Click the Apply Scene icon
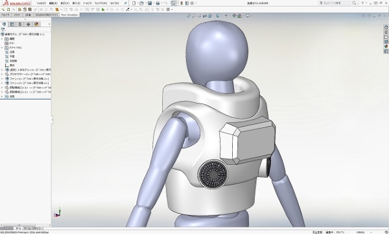This screenshot has width=389, height=234. click(239, 16)
